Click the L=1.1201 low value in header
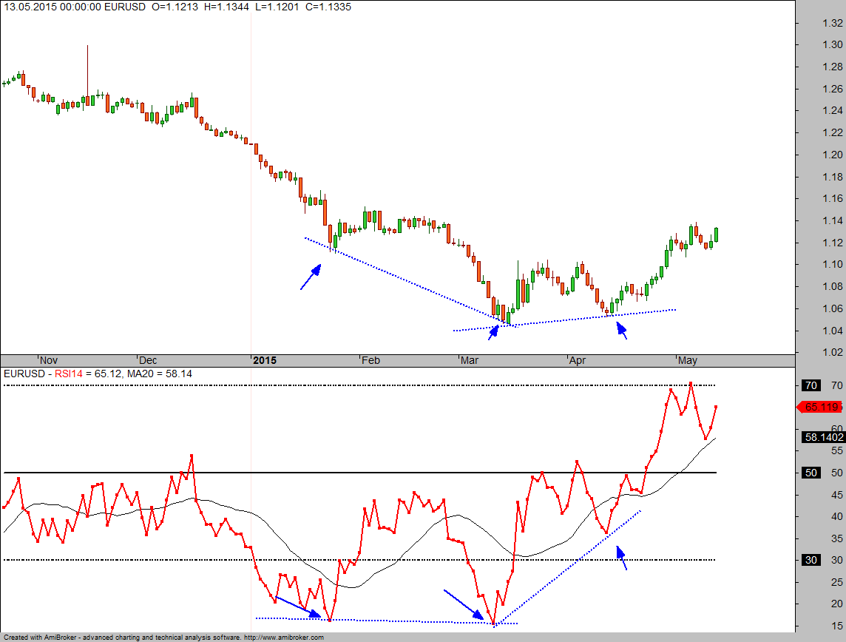 (x=277, y=7)
